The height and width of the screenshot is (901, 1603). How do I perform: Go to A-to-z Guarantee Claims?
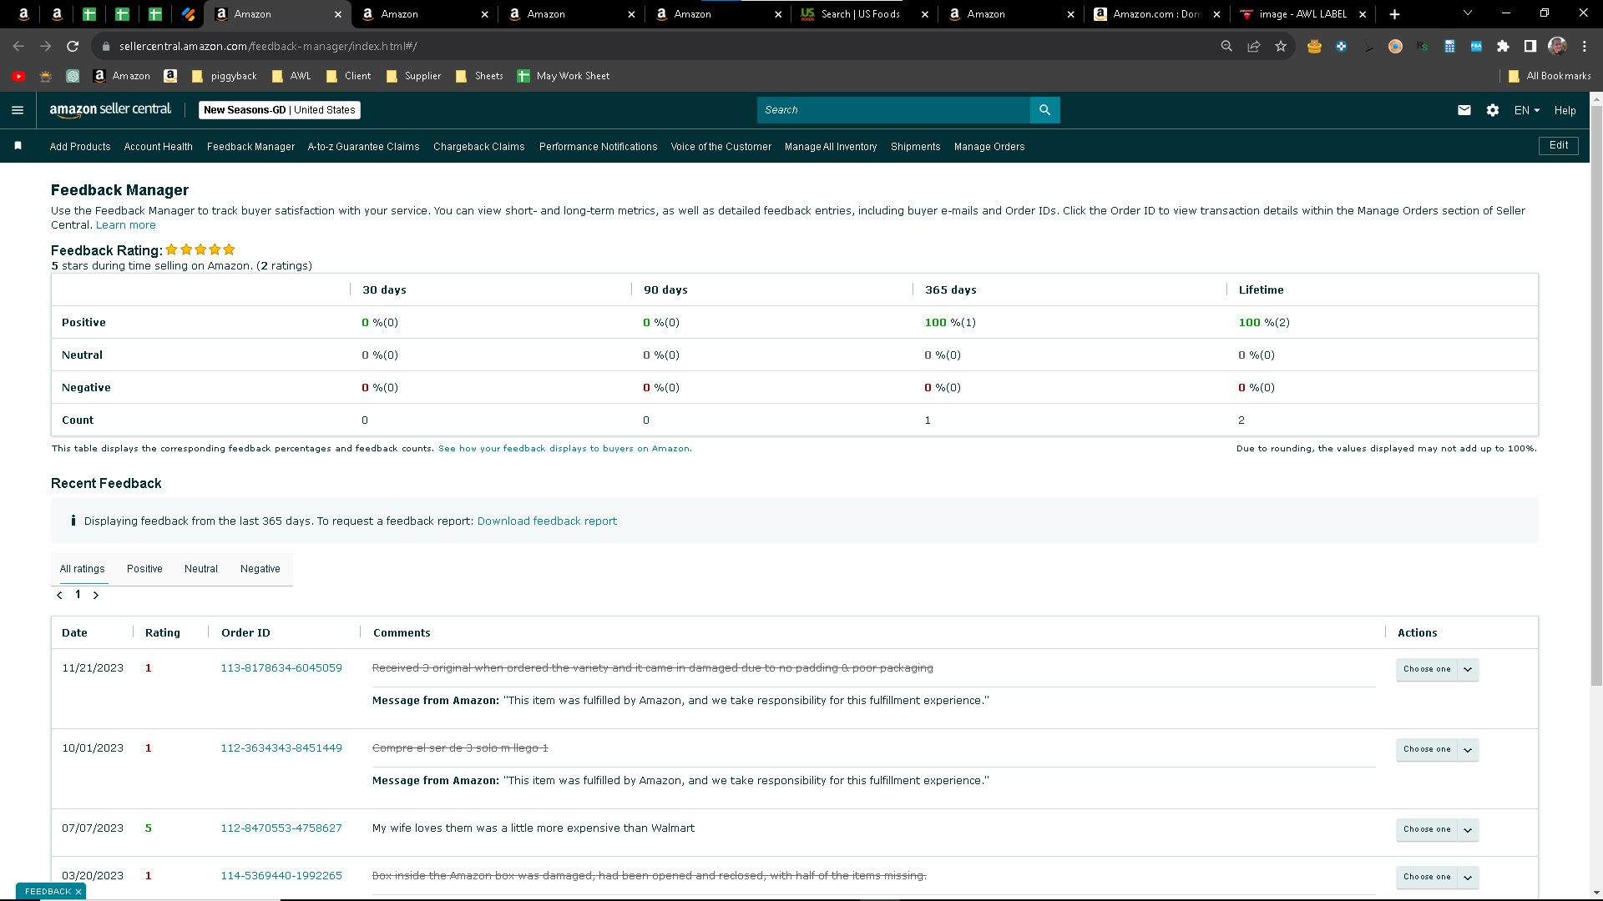pyautogui.click(x=364, y=147)
